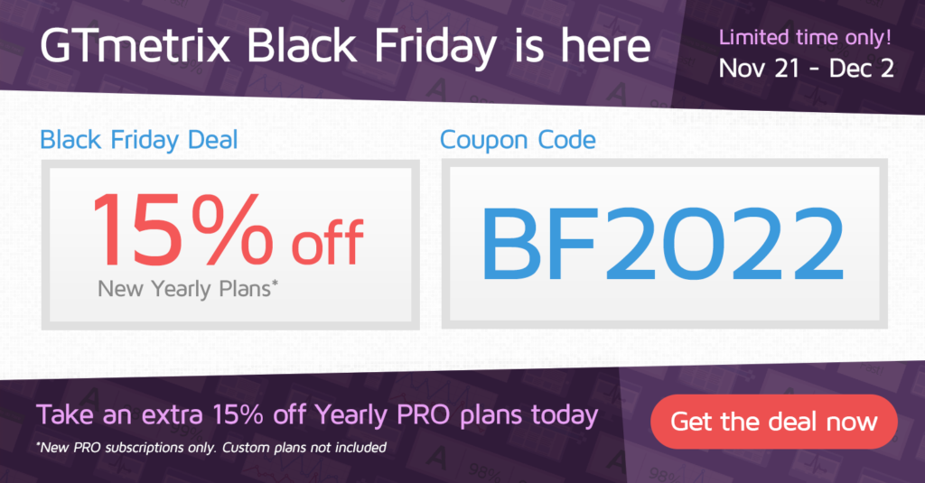
Task: Click 'Limited time only!' notice
Action: 805,38
